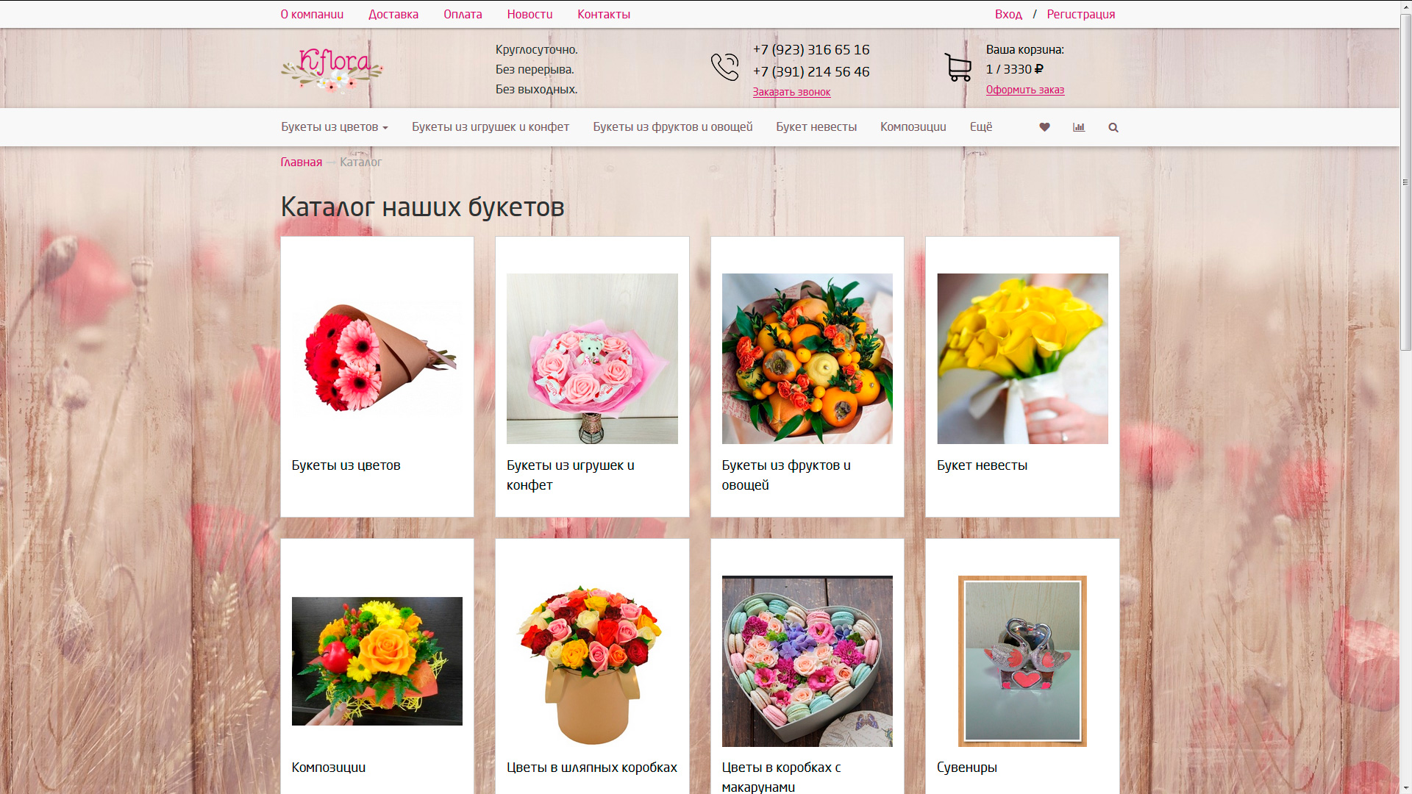
Task: Open the fruit bouquet thumbnail
Action: [807, 359]
